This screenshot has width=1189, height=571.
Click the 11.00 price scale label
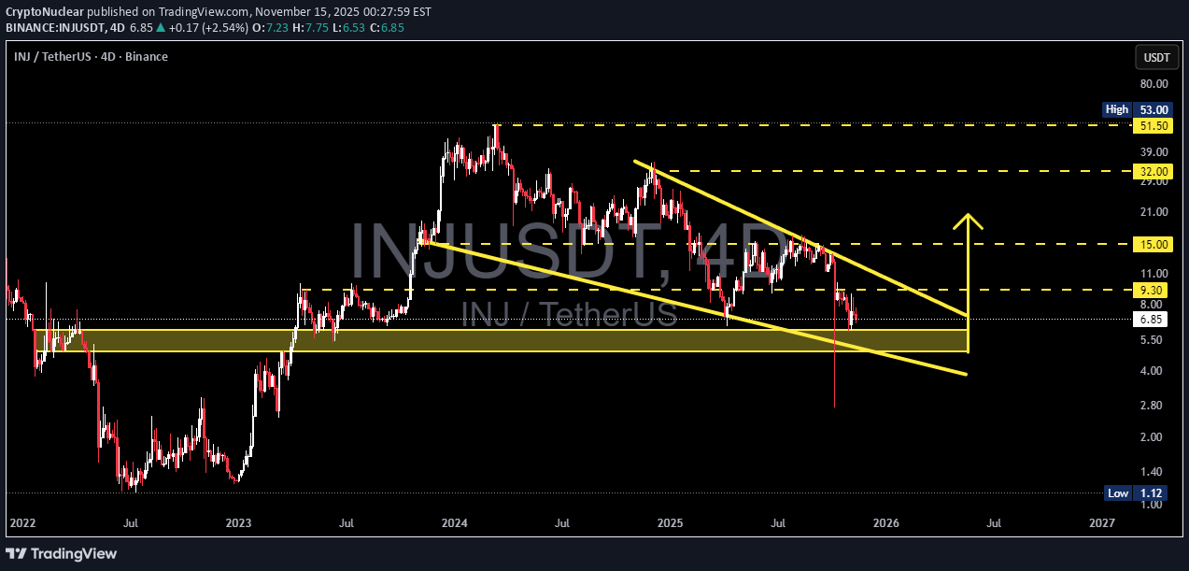[x=1154, y=274]
